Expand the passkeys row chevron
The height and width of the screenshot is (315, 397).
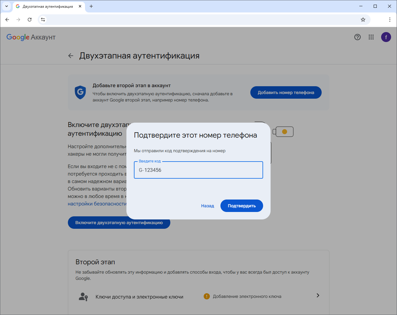coord(318,295)
